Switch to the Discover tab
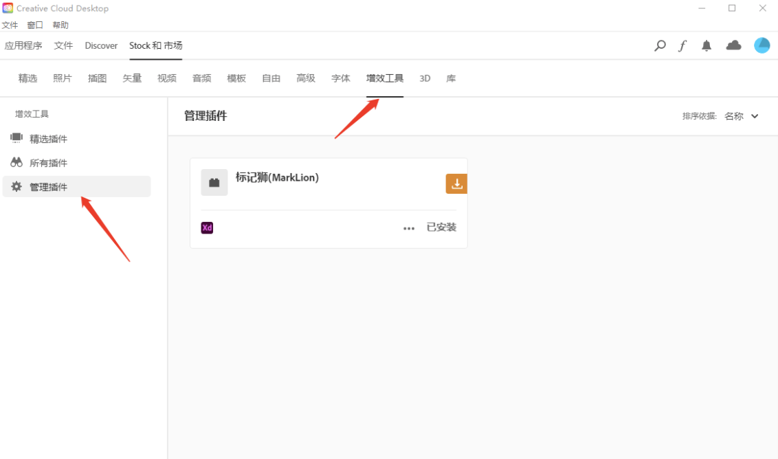The width and height of the screenshot is (778, 459). pyautogui.click(x=101, y=45)
